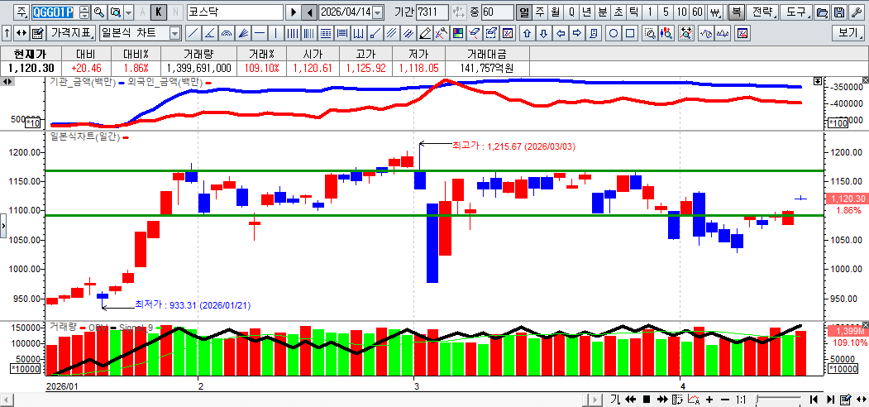
Task: Open the date picker dropdown arrow
Action: pyautogui.click(x=378, y=12)
